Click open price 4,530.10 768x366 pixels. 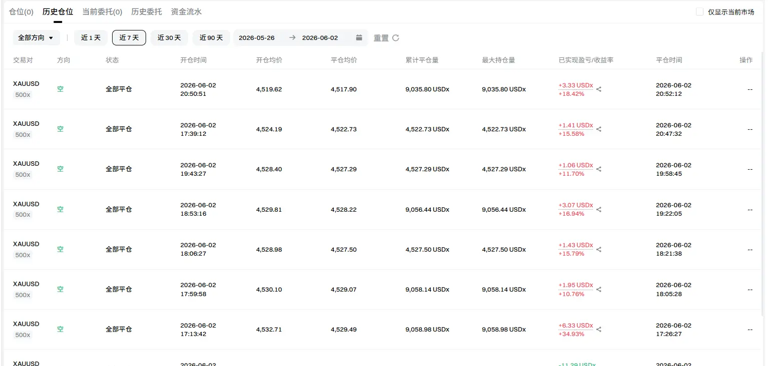tap(269, 290)
